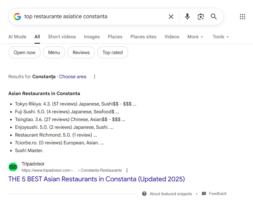The width and height of the screenshot is (253, 211).
Task: Open options beside Choose area
Action: (95, 77)
